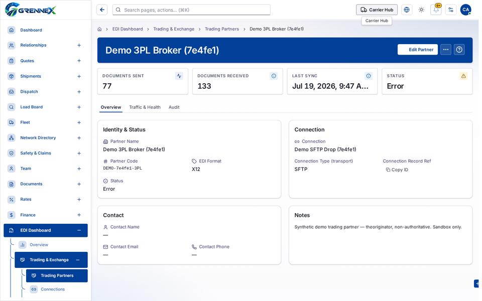Open Connections in the sidebar
Viewport: 482px width, 301px height.
[x=53, y=289]
